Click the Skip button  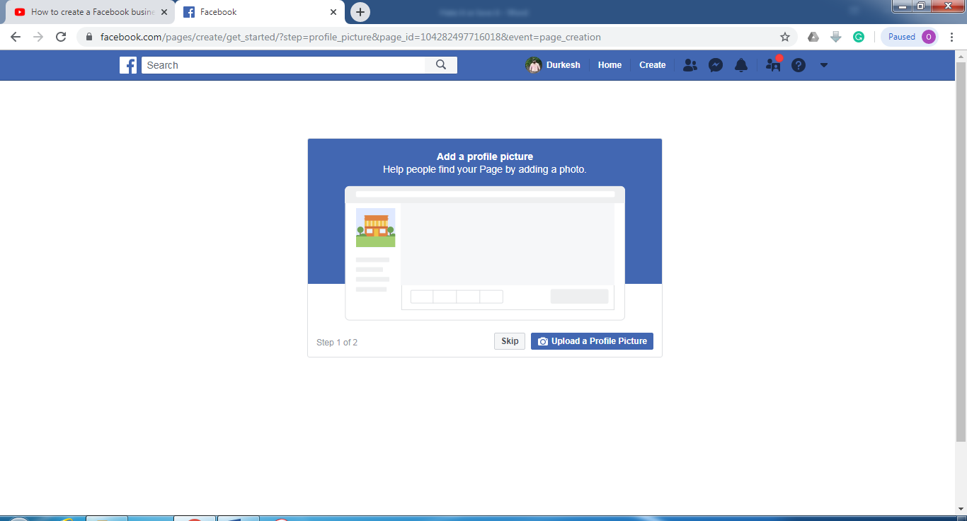(x=510, y=341)
